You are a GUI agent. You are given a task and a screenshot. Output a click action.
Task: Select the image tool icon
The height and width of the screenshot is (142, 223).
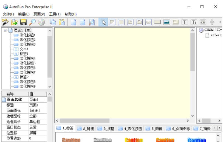tap(167, 22)
